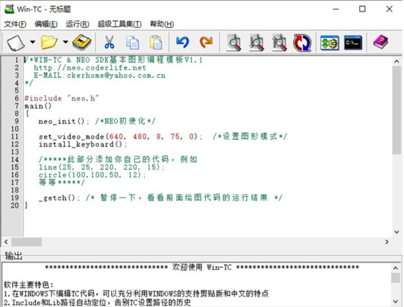The image size is (404, 307).
Task: Click the horizontal scrollbar thumb
Action: click(x=26, y=242)
